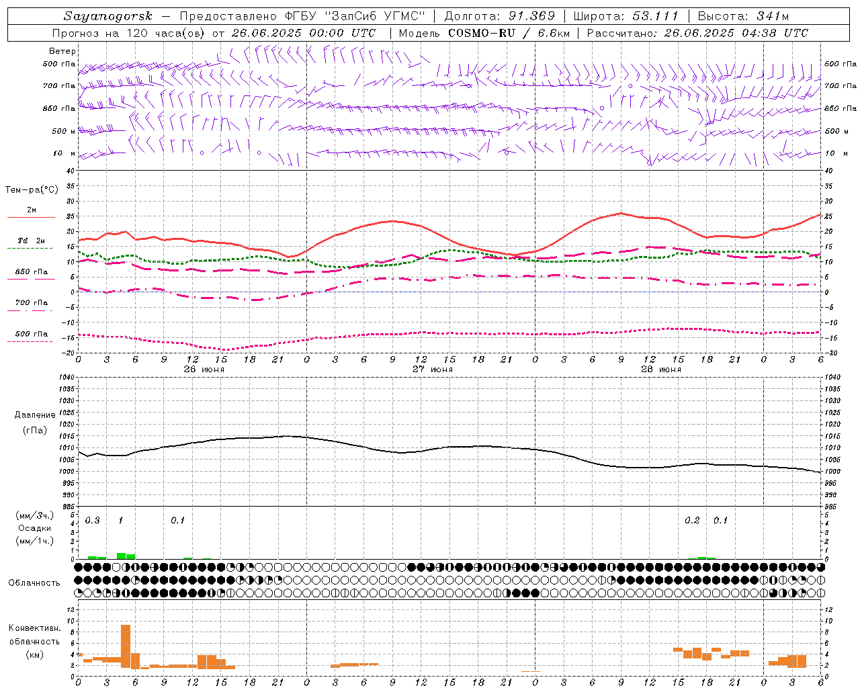The width and height of the screenshot is (860, 688).
Task: Click the '28 июня' date label
Action: (x=660, y=370)
